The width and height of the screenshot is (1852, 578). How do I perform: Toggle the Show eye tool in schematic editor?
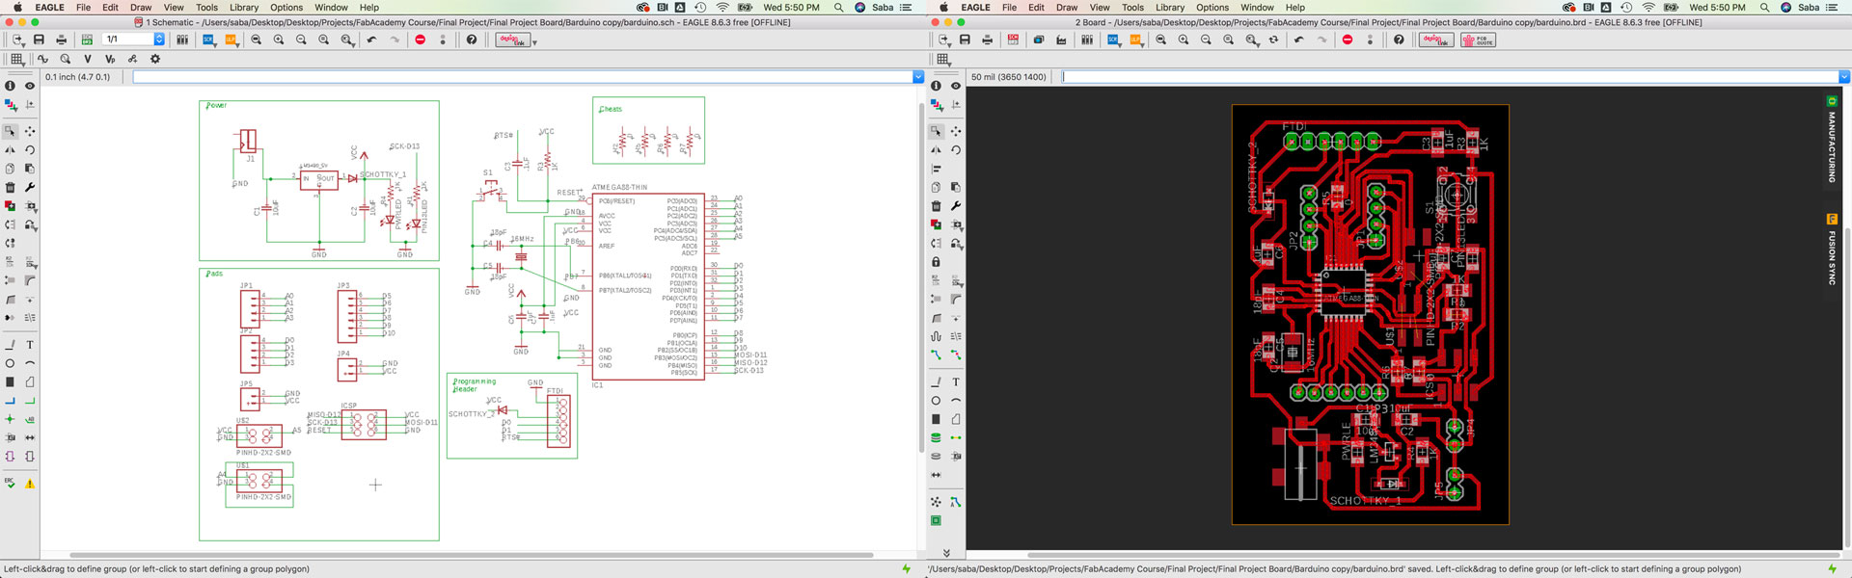pos(30,86)
